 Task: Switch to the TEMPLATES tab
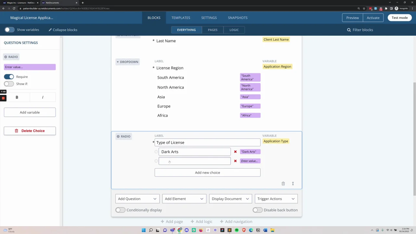(181, 18)
